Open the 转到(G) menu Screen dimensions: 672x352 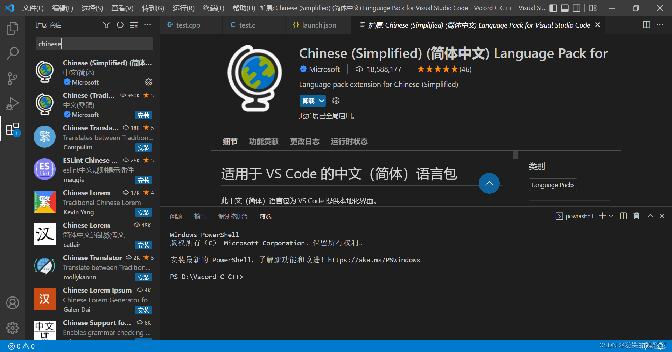tap(153, 8)
